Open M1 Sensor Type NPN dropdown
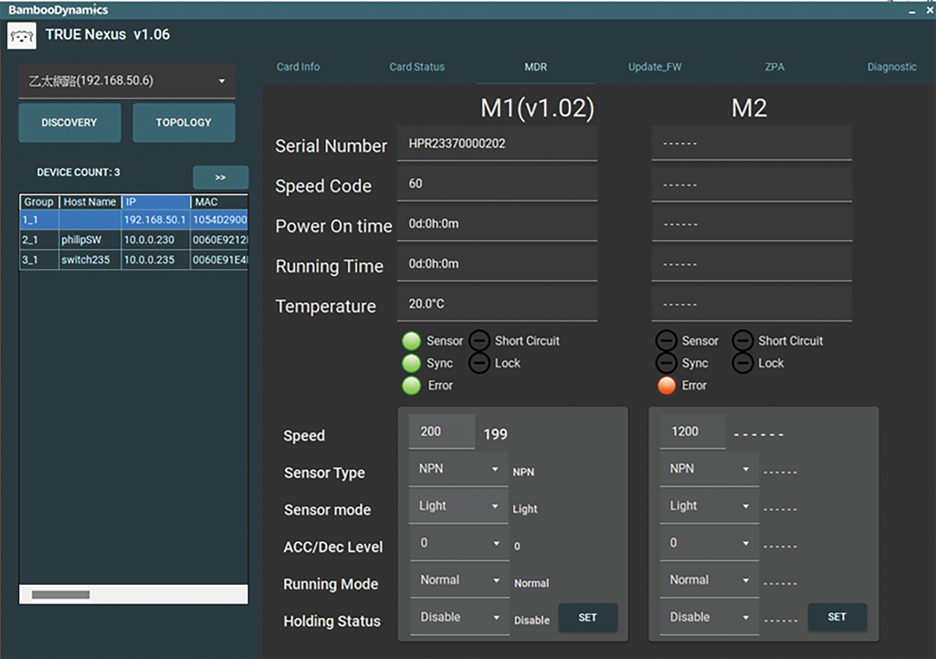936x659 pixels. click(459, 469)
